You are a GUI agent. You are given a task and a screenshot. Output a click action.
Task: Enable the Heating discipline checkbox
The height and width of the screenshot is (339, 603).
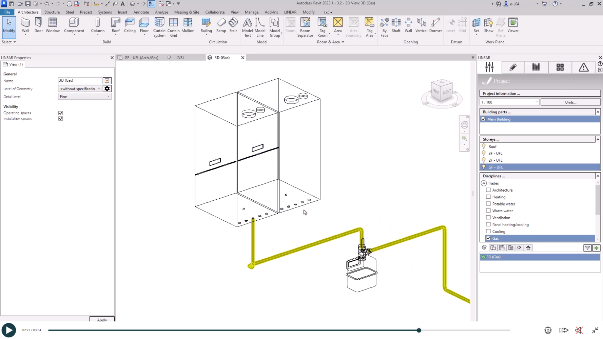click(488, 197)
